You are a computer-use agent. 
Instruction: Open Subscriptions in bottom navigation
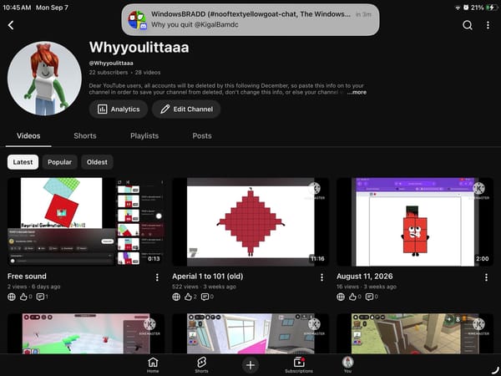pyautogui.click(x=299, y=365)
